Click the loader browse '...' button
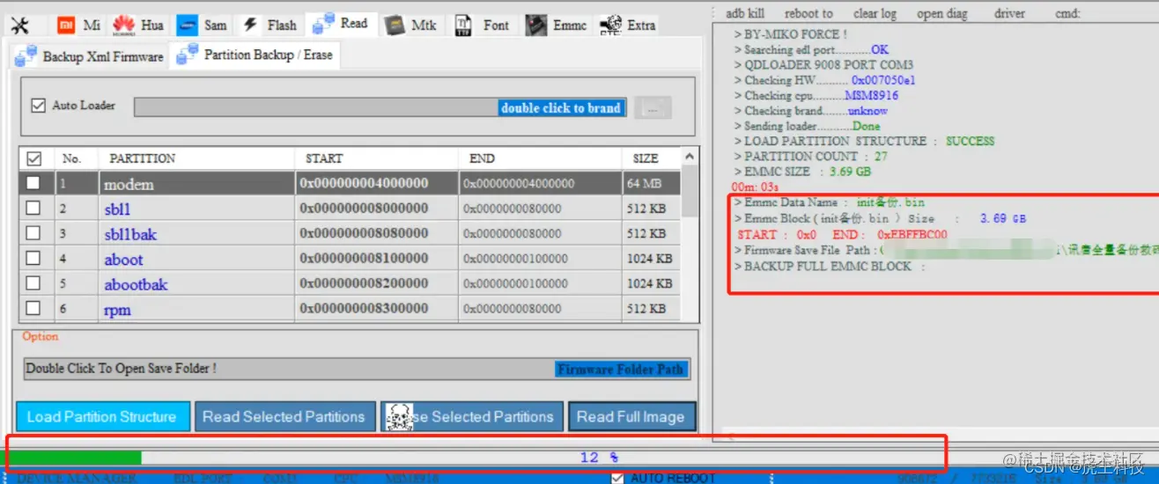The width and height of the screenshot is (1159, 484). [653, 108]
